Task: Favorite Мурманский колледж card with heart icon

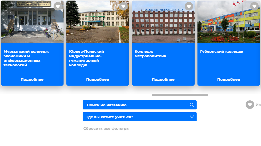Action: 58,6
